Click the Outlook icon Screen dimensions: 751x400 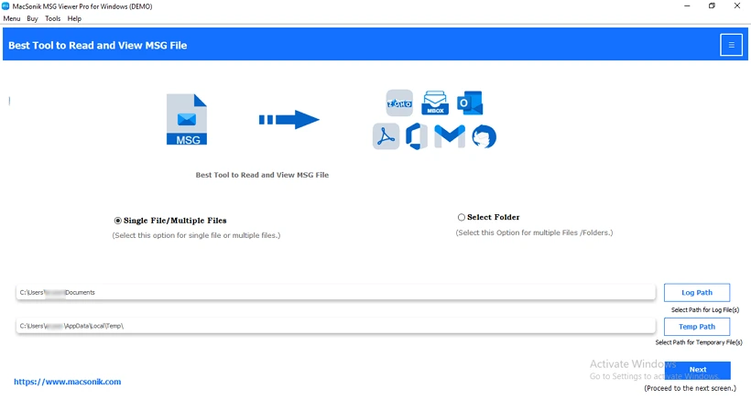pyautogui.click(x=470, y=103)
